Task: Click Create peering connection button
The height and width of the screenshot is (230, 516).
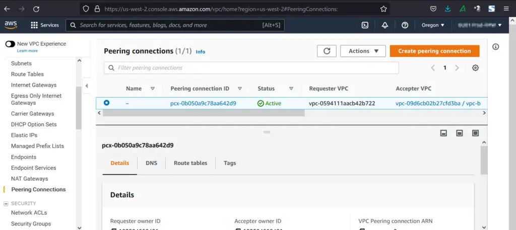Action: click(x=435, y=51)
